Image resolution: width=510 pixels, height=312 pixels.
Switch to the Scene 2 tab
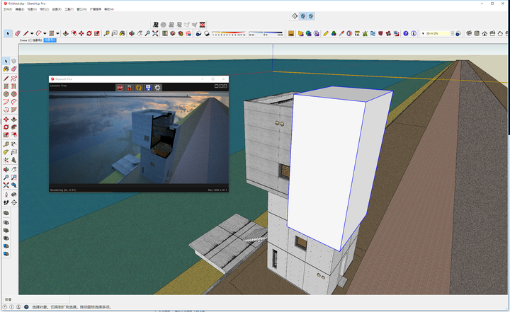point(24,40)
